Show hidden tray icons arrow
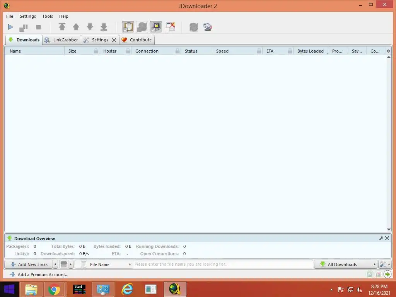396x297 pixels. (x=331, y=290)
